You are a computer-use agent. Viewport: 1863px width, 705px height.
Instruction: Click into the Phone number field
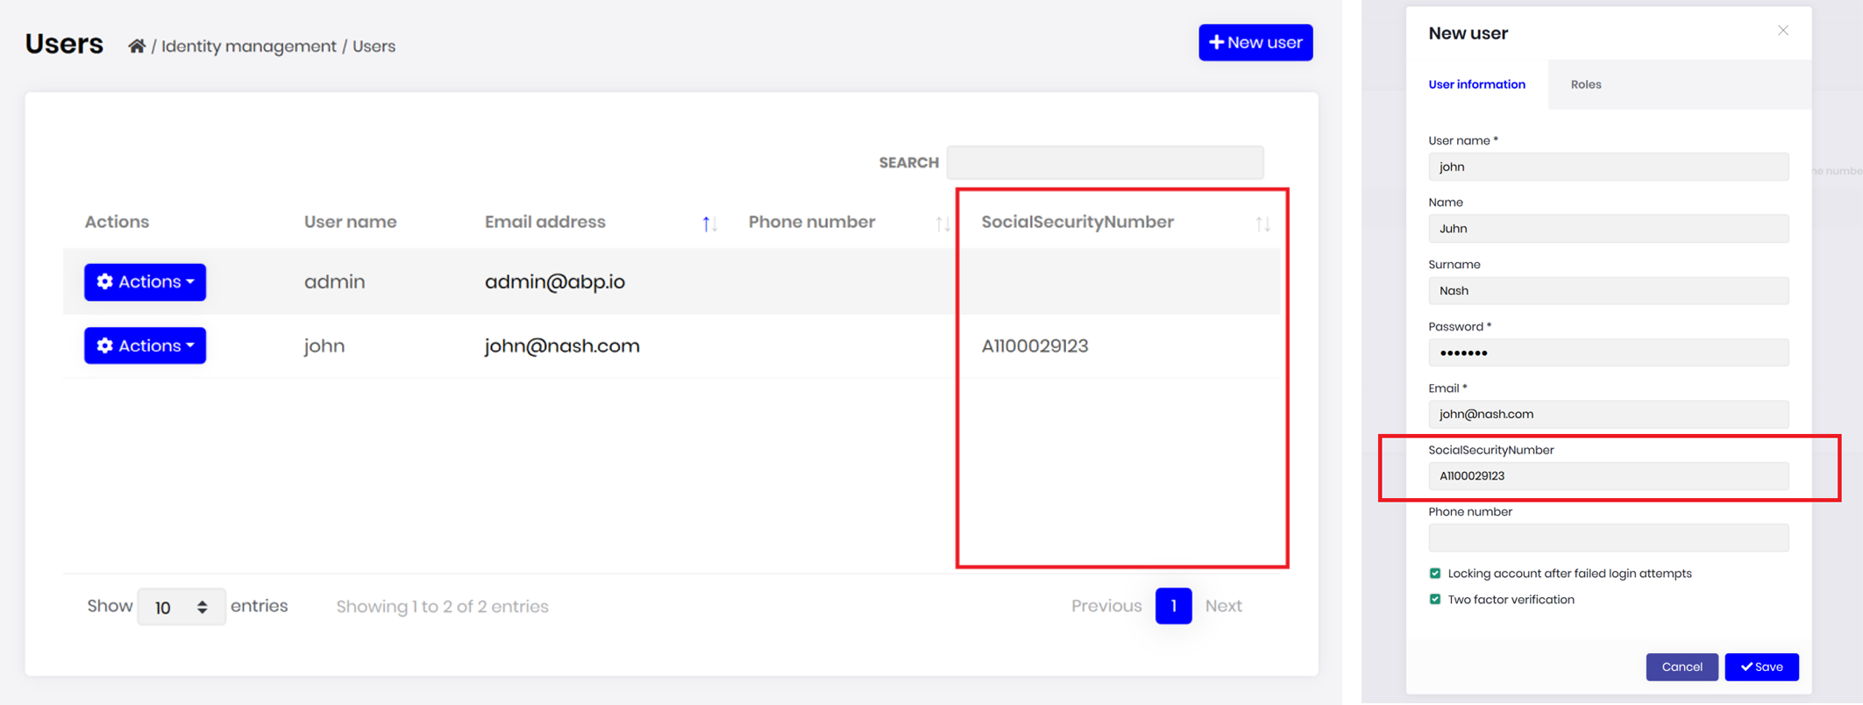(x=1608, y=538)
